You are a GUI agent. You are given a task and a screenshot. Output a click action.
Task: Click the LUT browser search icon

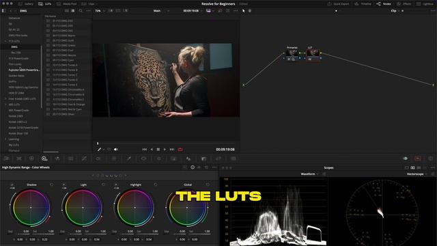[x=81, y=11]
